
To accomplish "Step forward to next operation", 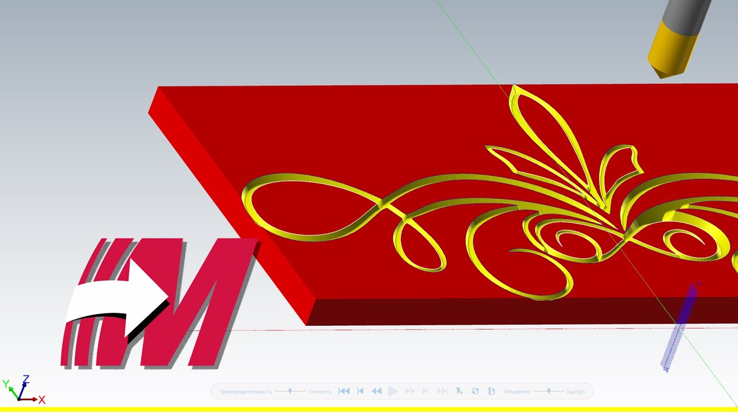I will click(426, 391).
